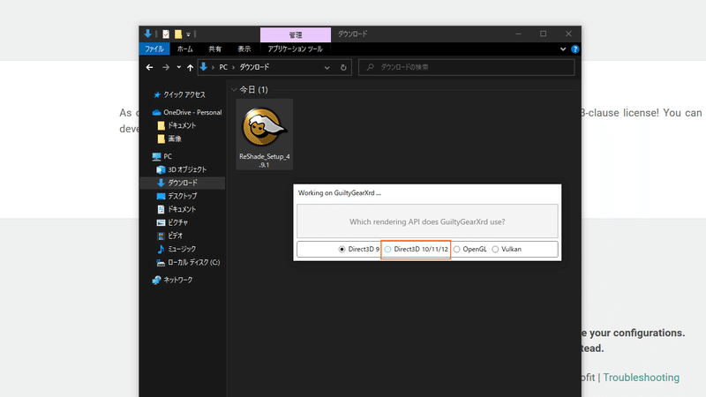The height and width of the screenshot is (397, 706).
Task: Click PC in the address breadcrumb
Action: pos(223,68)
